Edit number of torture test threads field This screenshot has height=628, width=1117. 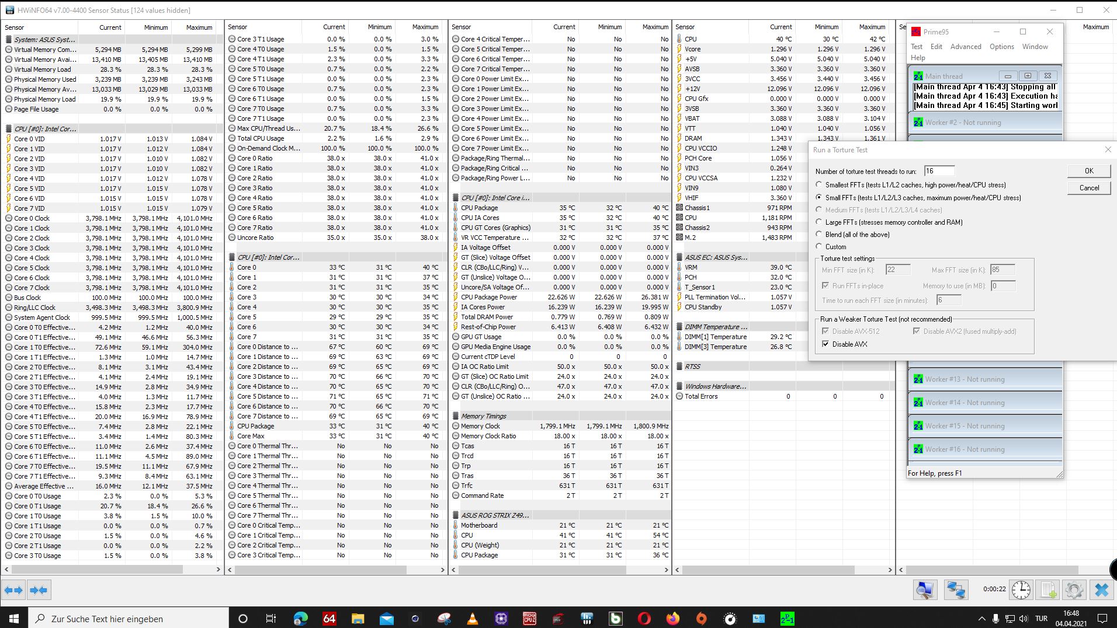click(939, 171)
